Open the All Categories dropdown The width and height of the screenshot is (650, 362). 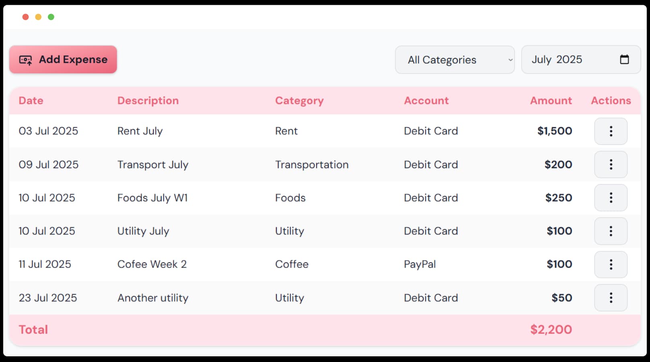(455, 60)
